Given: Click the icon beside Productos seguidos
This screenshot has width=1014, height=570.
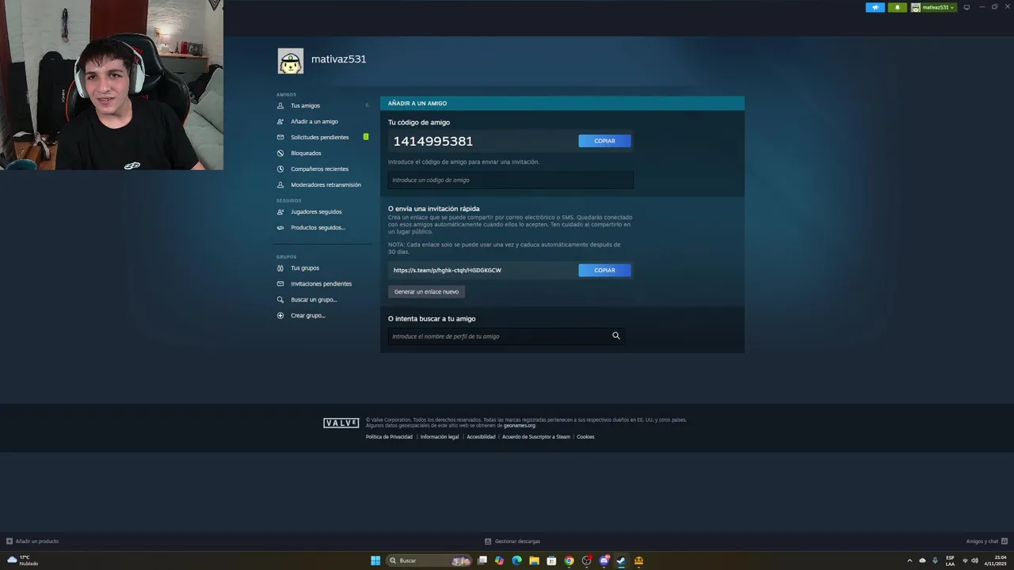Looking at the screenshot, I should point(280,227).
